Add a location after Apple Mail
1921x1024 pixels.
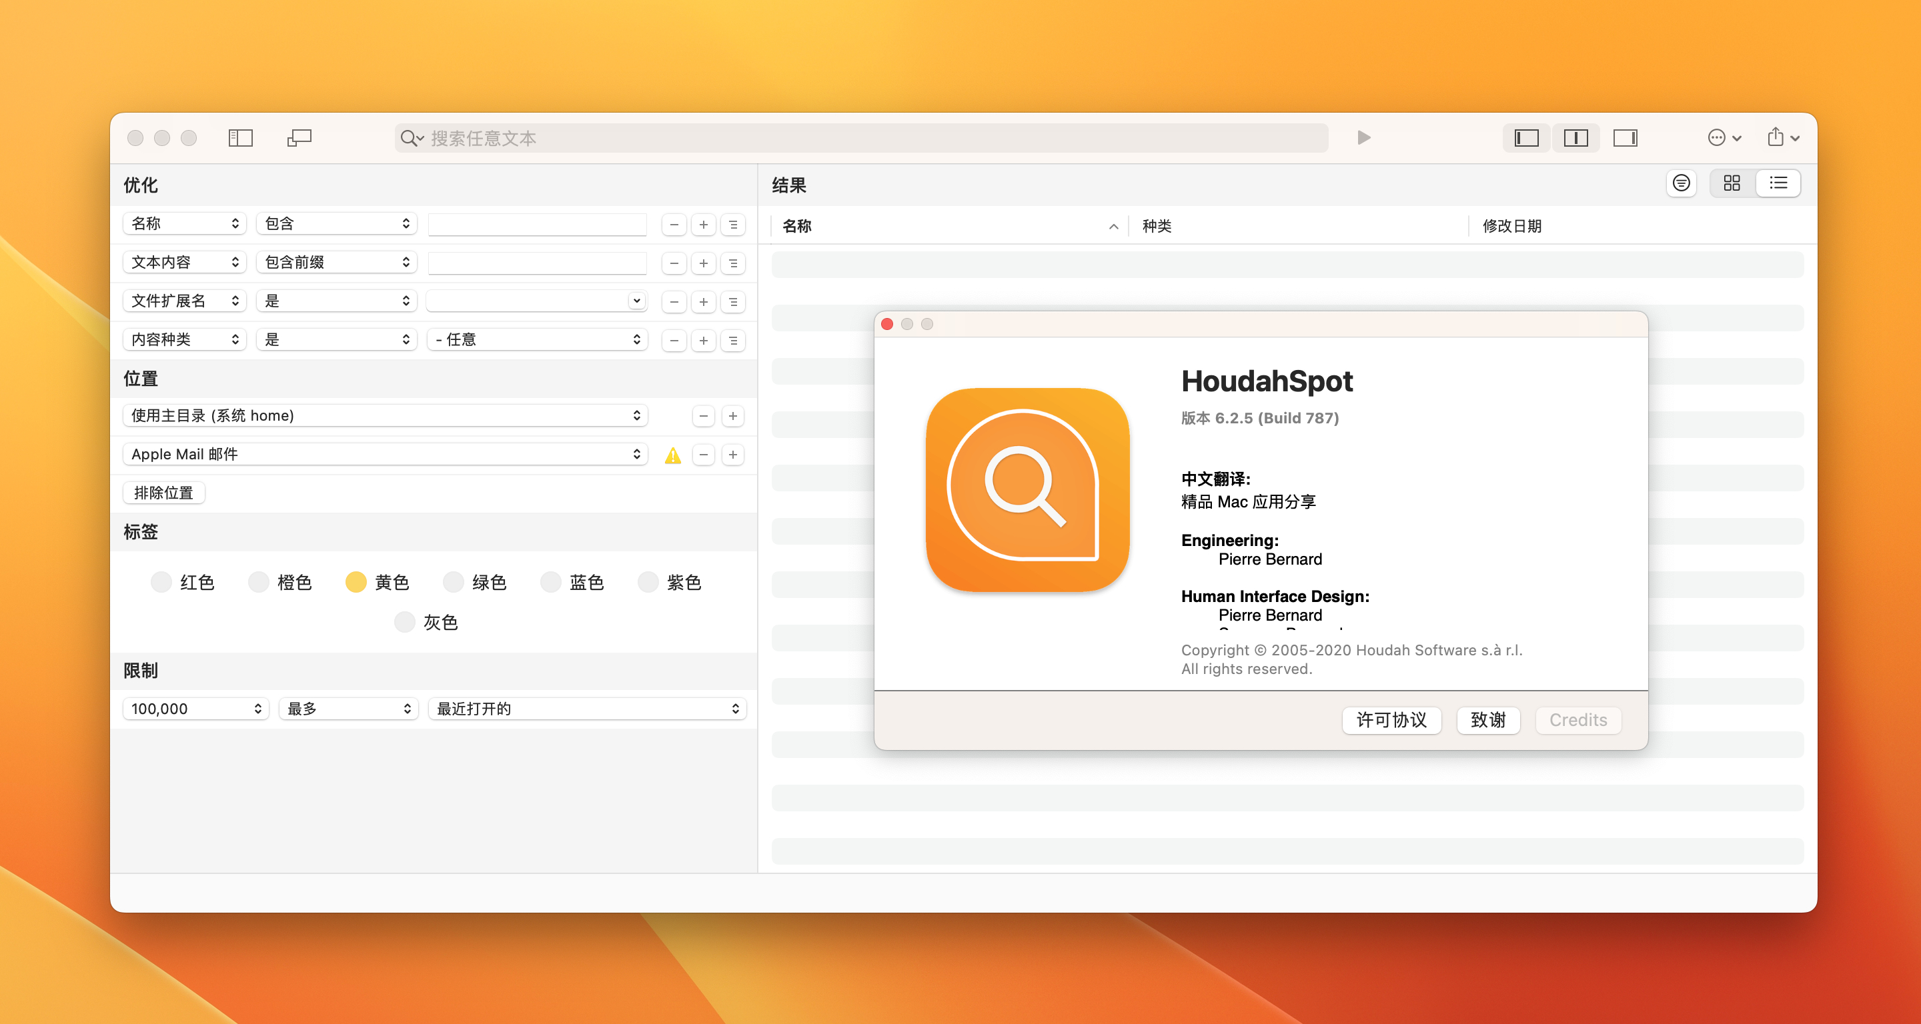733,455
